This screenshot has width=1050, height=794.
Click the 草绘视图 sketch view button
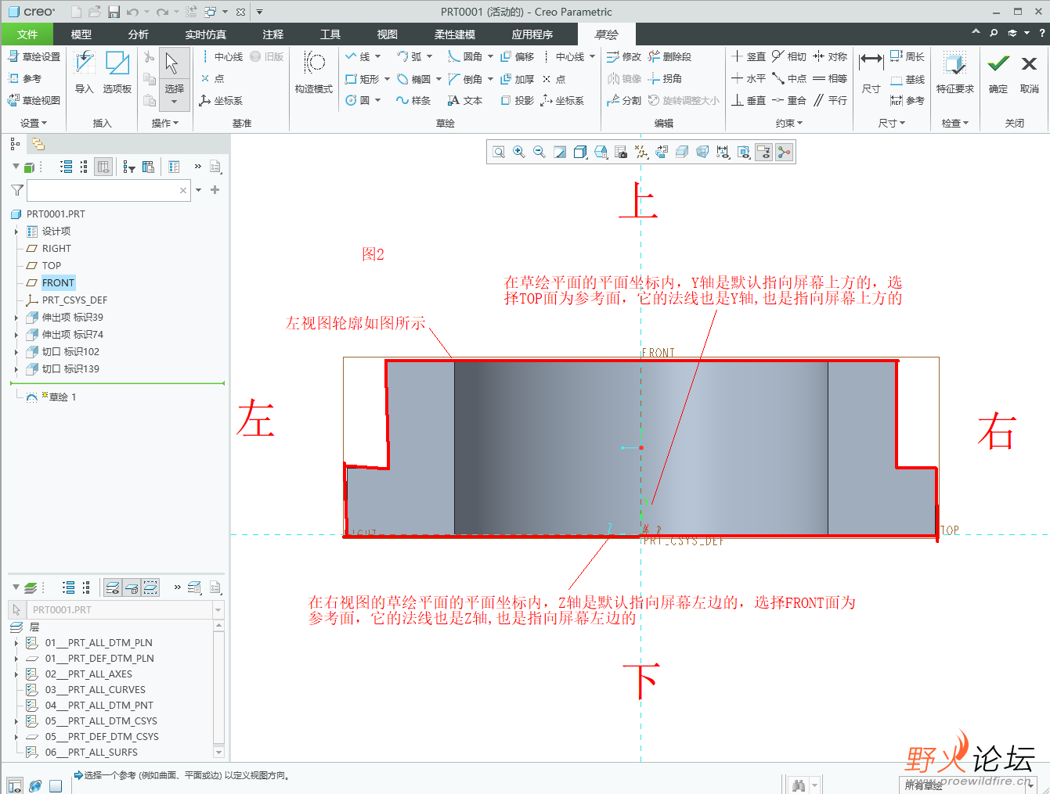[x=34, y=100]
